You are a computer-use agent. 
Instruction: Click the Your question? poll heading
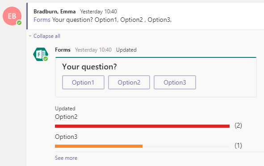click(89, 67)
